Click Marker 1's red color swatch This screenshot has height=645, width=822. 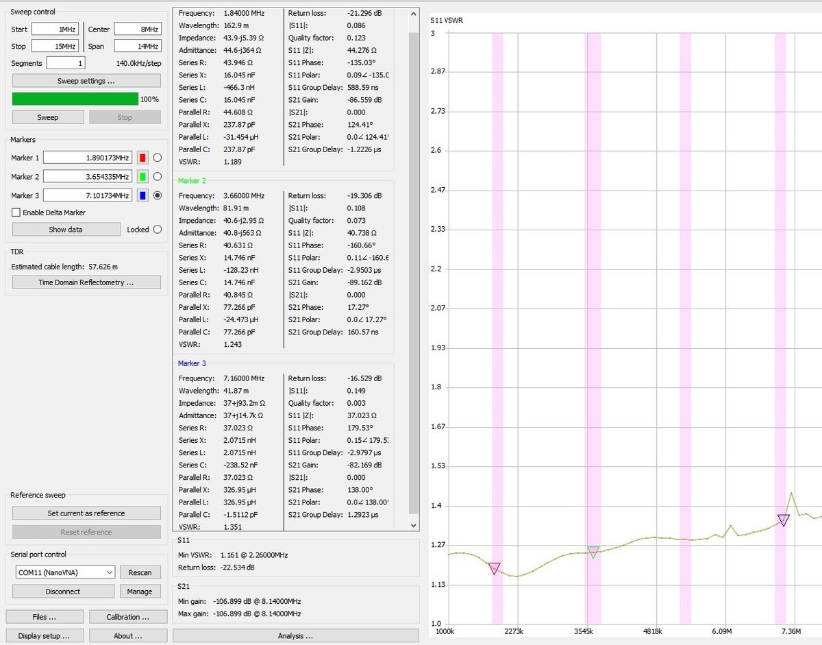[142, 158]
